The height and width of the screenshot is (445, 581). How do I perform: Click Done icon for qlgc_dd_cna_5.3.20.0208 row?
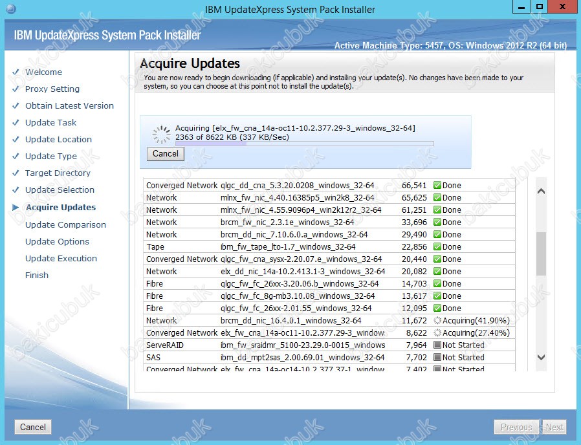point(437,185)
